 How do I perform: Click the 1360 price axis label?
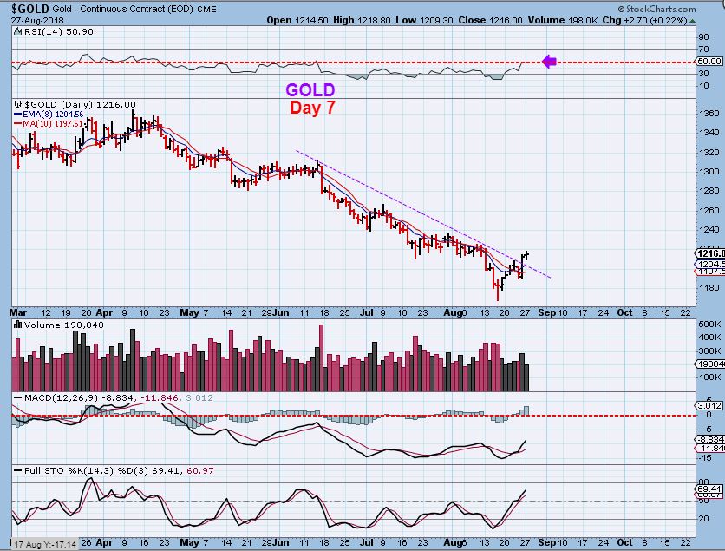(x=709, y=113)
